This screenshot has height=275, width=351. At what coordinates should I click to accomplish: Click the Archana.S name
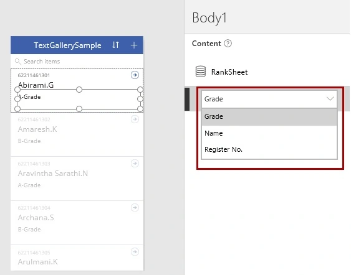point(36,218)
